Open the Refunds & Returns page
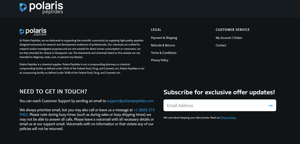This screenshot has width=300, height=144. (x=163, y=45)
